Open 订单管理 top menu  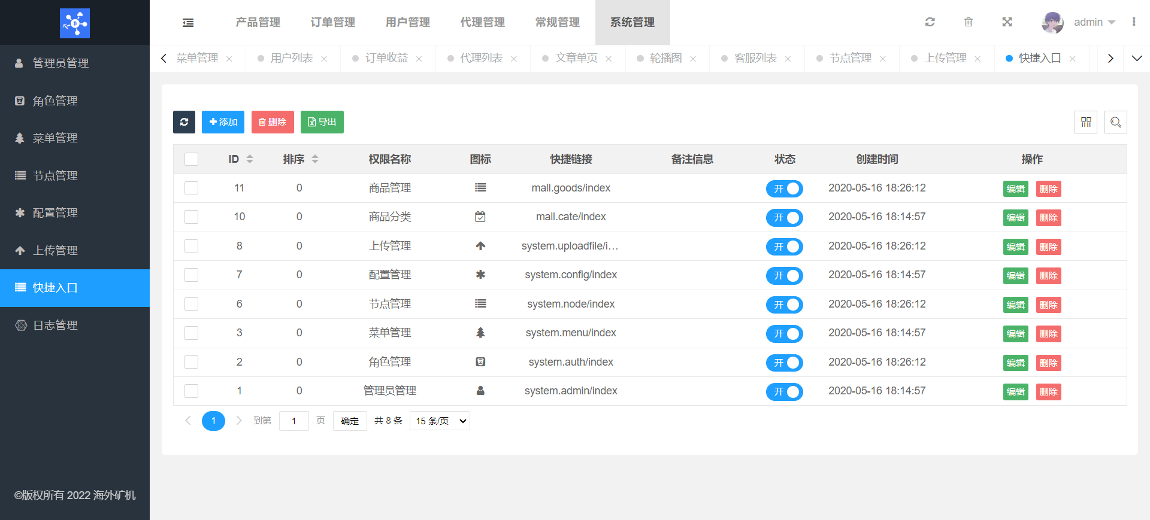tap(333, 22)
